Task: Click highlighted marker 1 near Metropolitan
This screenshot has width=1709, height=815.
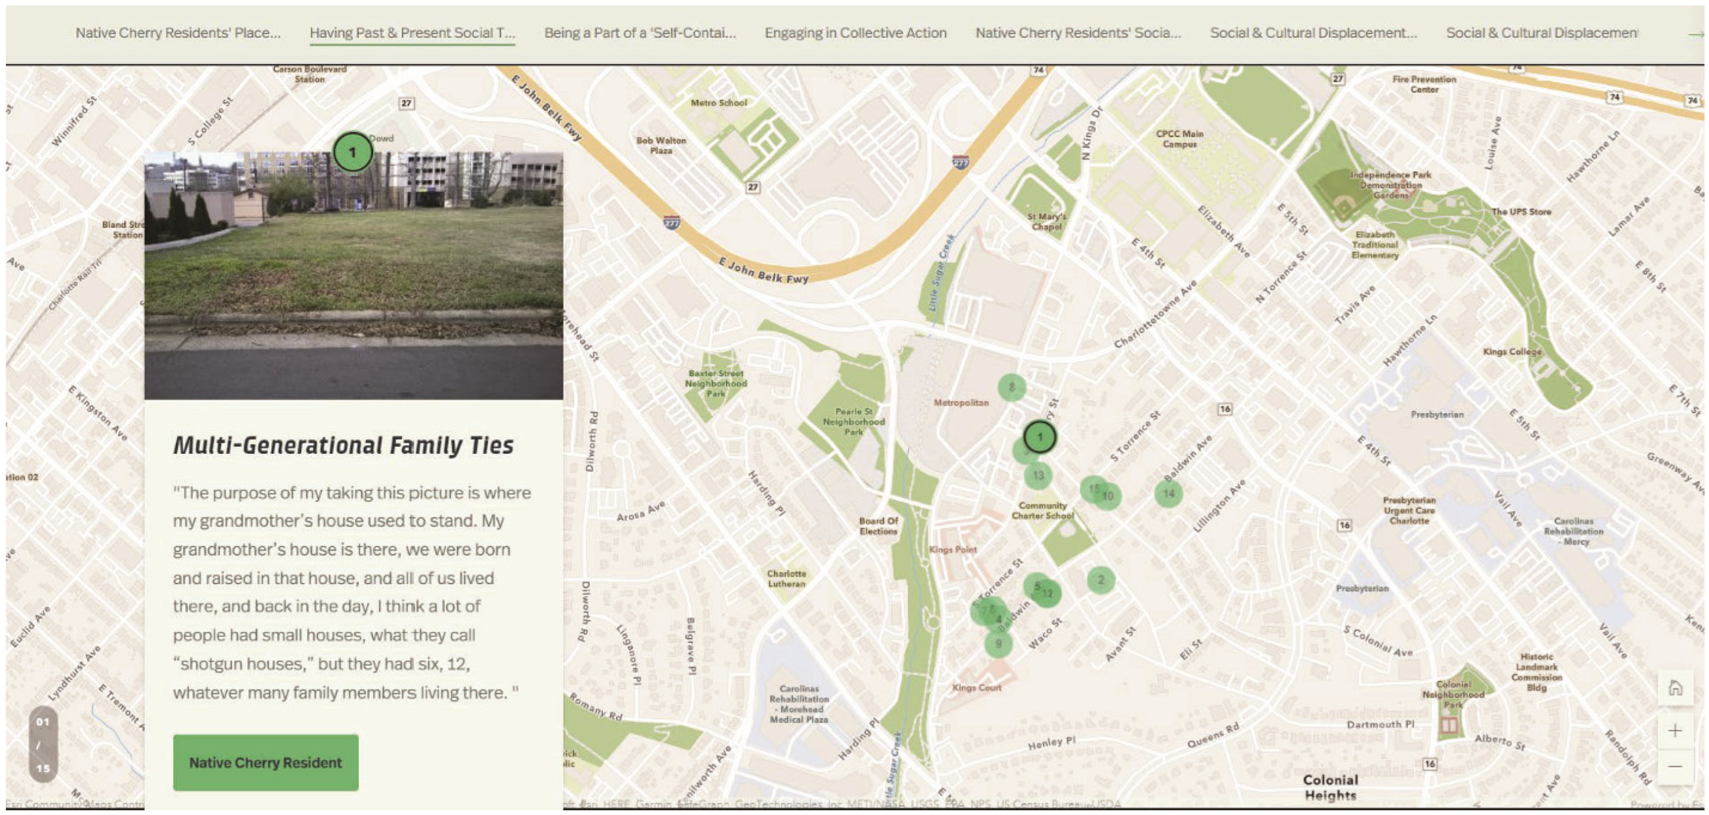Action: pyautogui.click(x=1040, y=437)
